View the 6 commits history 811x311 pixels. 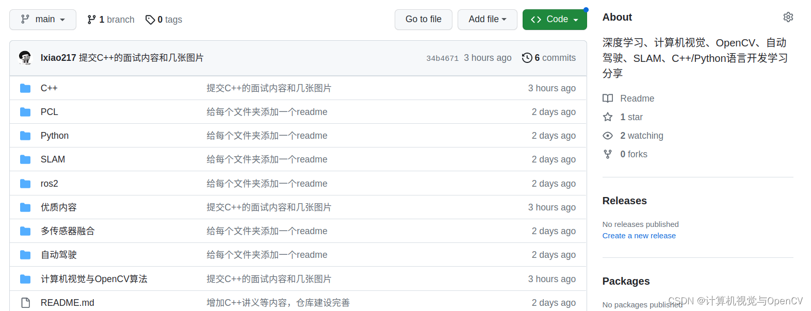pyautogui.click(x=549, y=58)
